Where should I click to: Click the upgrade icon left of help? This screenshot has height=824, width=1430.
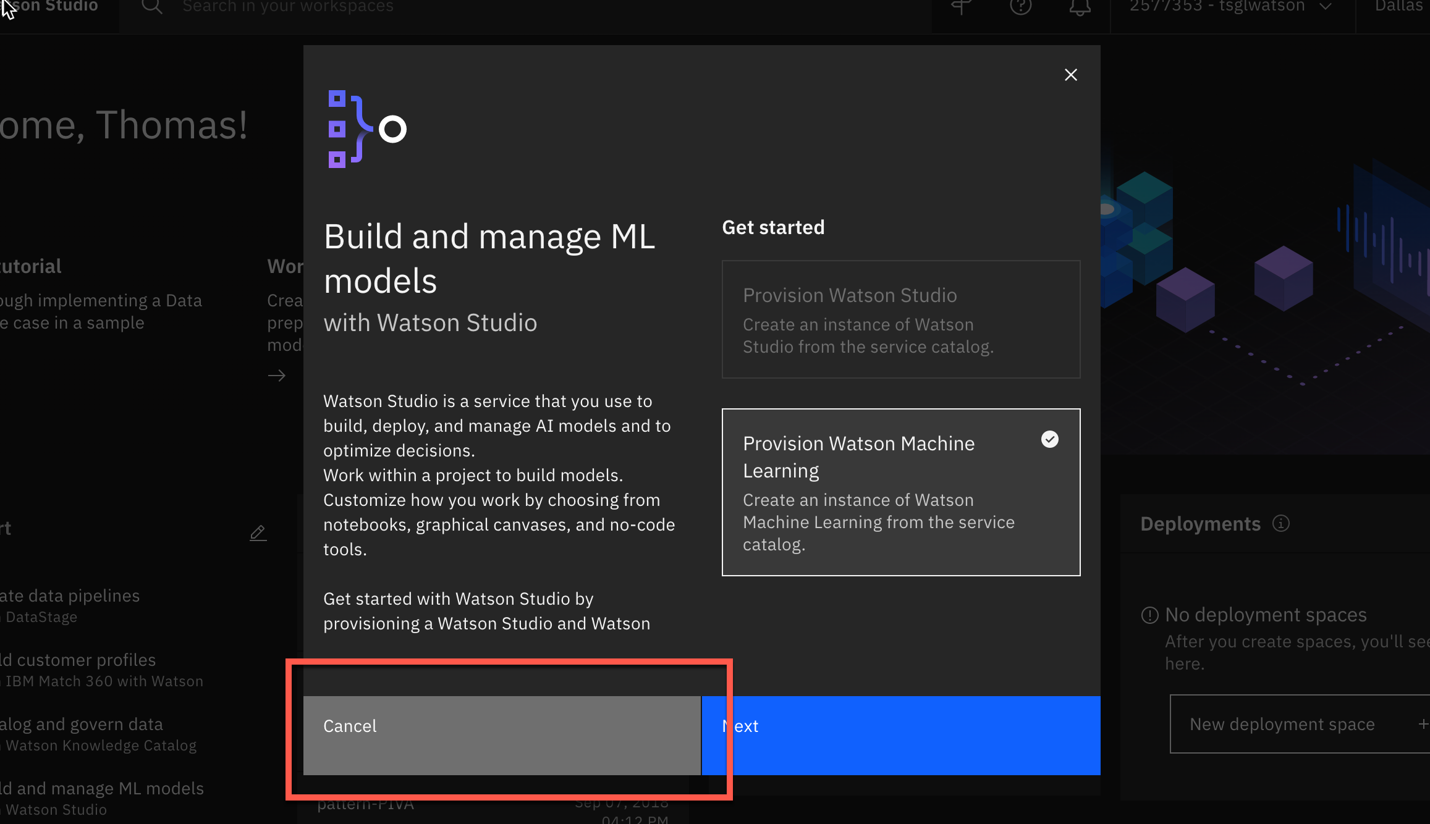pyautogui.click(x=961, y=7)
